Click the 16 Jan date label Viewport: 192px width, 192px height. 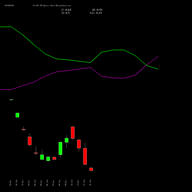tap(90, 183)
